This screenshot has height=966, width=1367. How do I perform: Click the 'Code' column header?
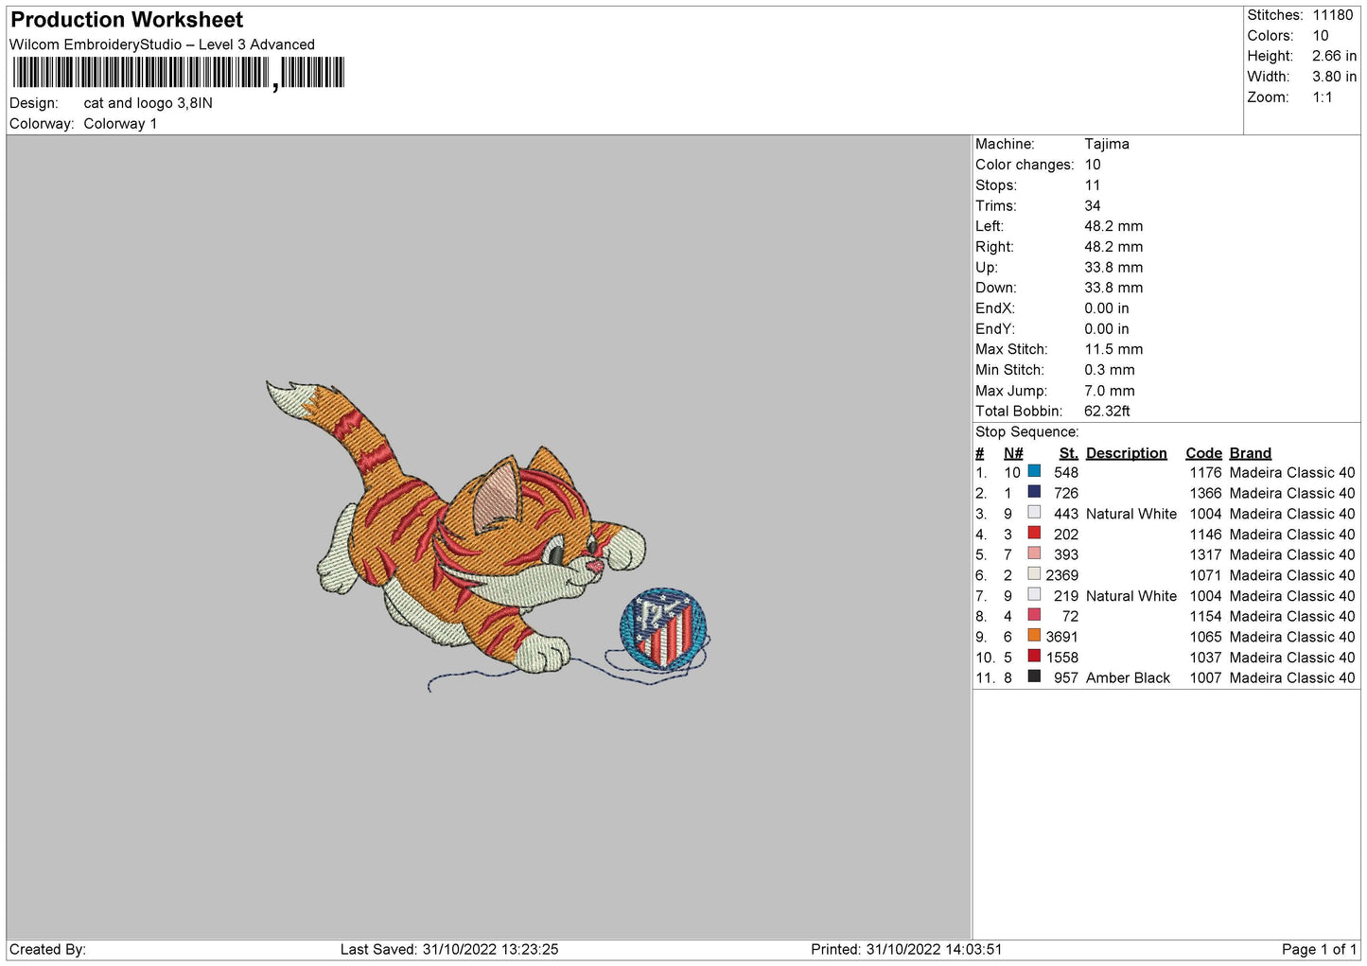[1203, 453]
